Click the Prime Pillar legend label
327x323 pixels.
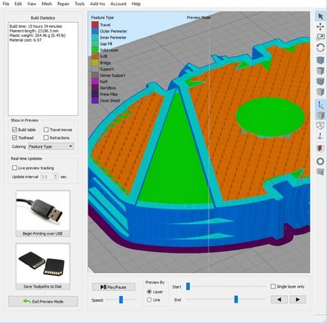[109, 94]
